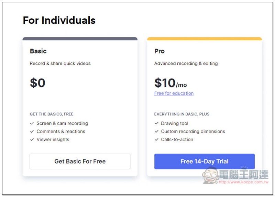This screenshot has height=197, width=275.
Task: Click checkmark icon beside Screen & cam recording
Action: (32, 123)
